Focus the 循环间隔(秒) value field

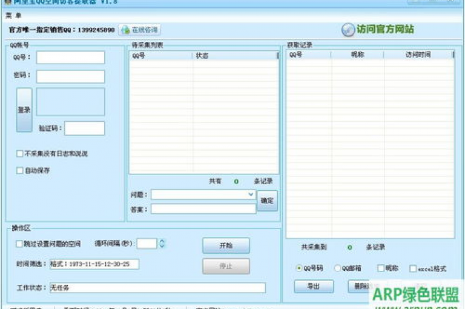147,244
